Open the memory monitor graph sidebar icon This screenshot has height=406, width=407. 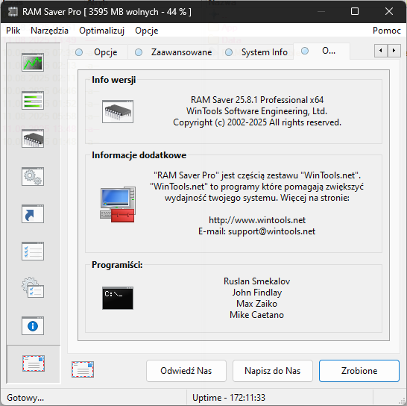33,63
